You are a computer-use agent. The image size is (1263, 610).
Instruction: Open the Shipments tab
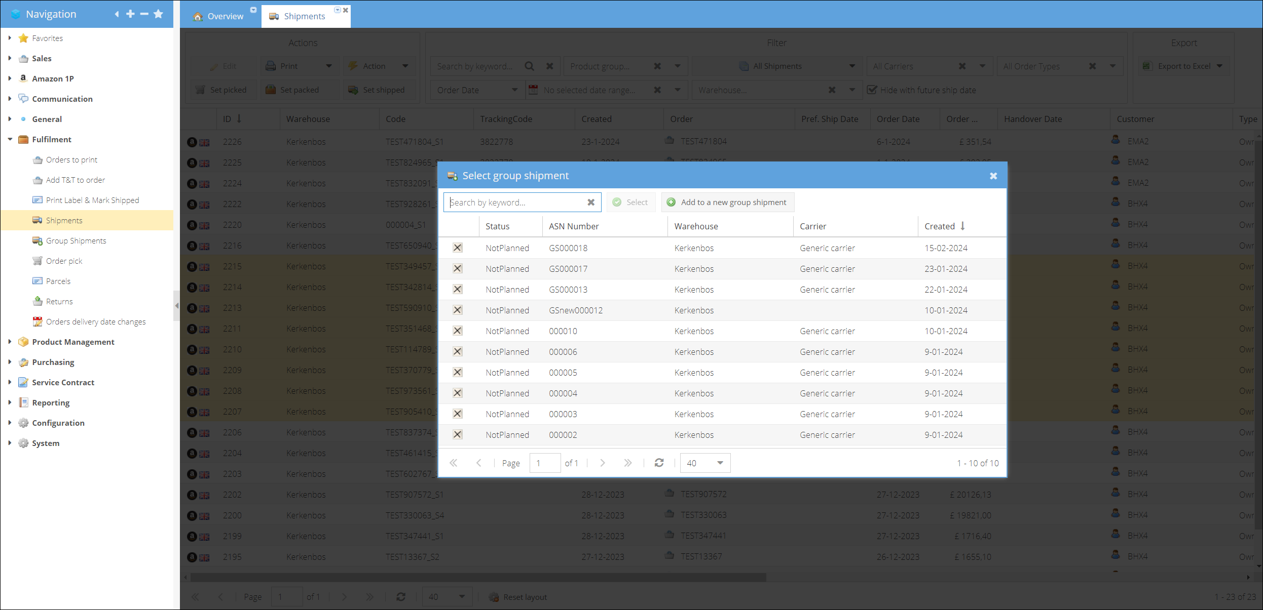point(305,16)
